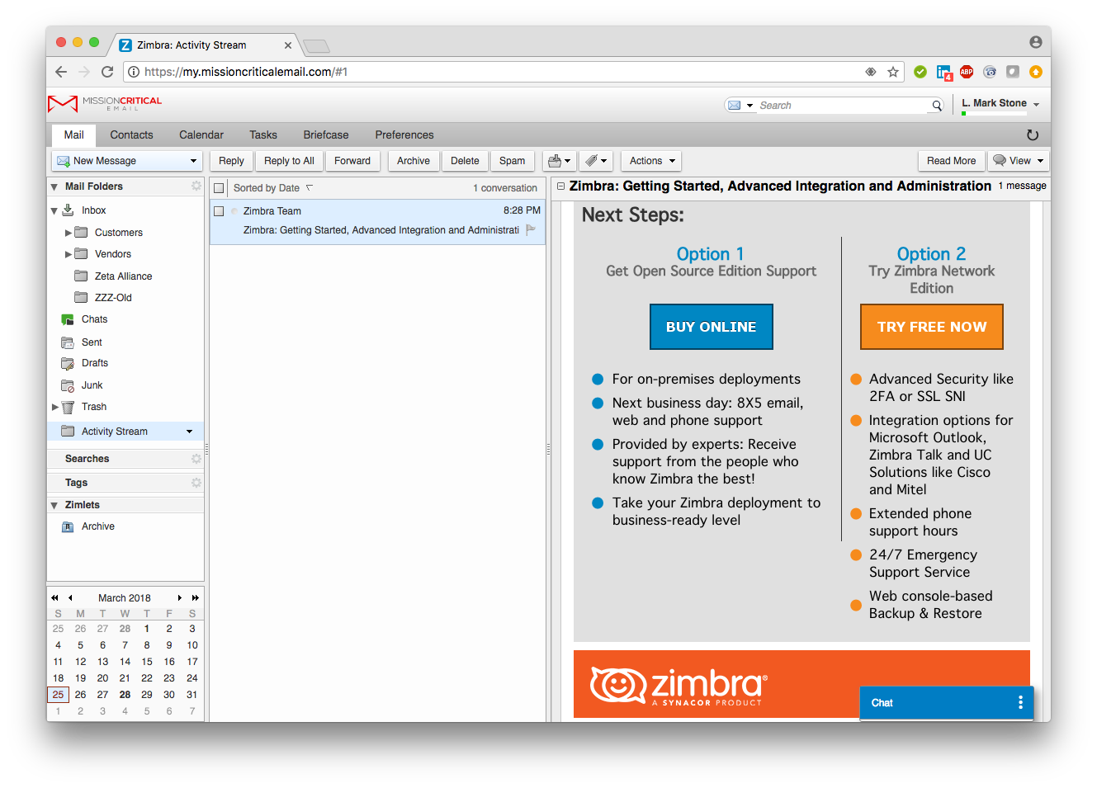Open the Preferences tab

pyautogui.click(x=404, y=134)
